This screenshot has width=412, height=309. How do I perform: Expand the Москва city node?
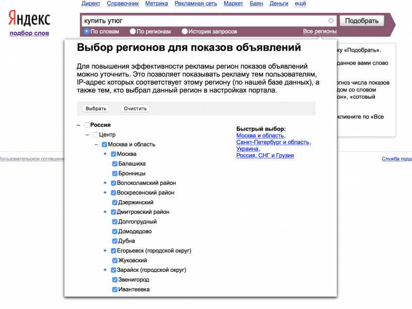105,154
